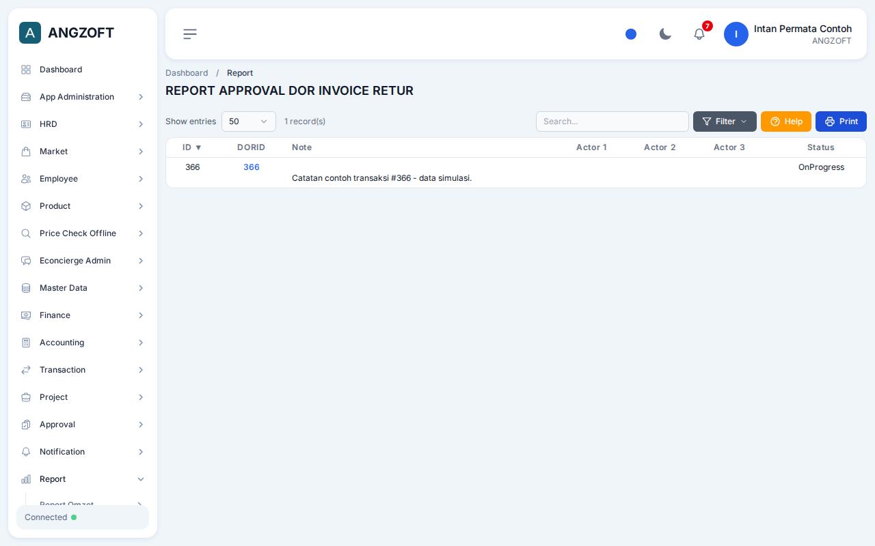Expand the Accounting menu chevron
Image resolution: width=875 pixels, height=546 pixels.
[x=141, y=343]
